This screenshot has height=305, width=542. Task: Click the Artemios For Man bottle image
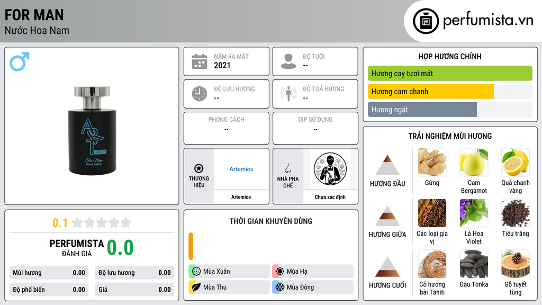92,130
